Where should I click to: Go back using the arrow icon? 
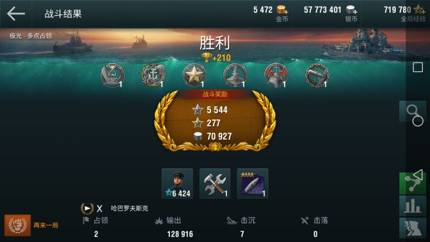16,13
